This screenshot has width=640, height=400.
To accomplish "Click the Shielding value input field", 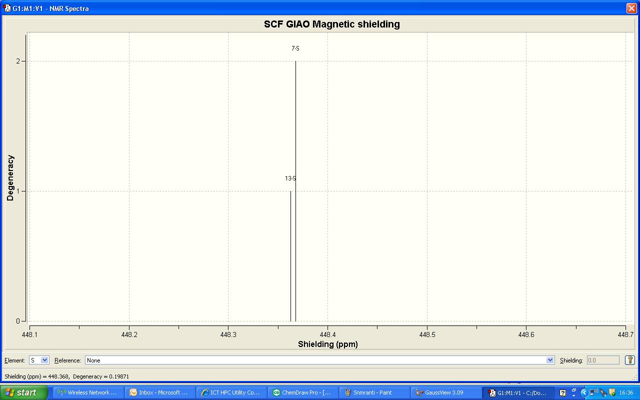I will pyautogui.click(x=602, y=360).
